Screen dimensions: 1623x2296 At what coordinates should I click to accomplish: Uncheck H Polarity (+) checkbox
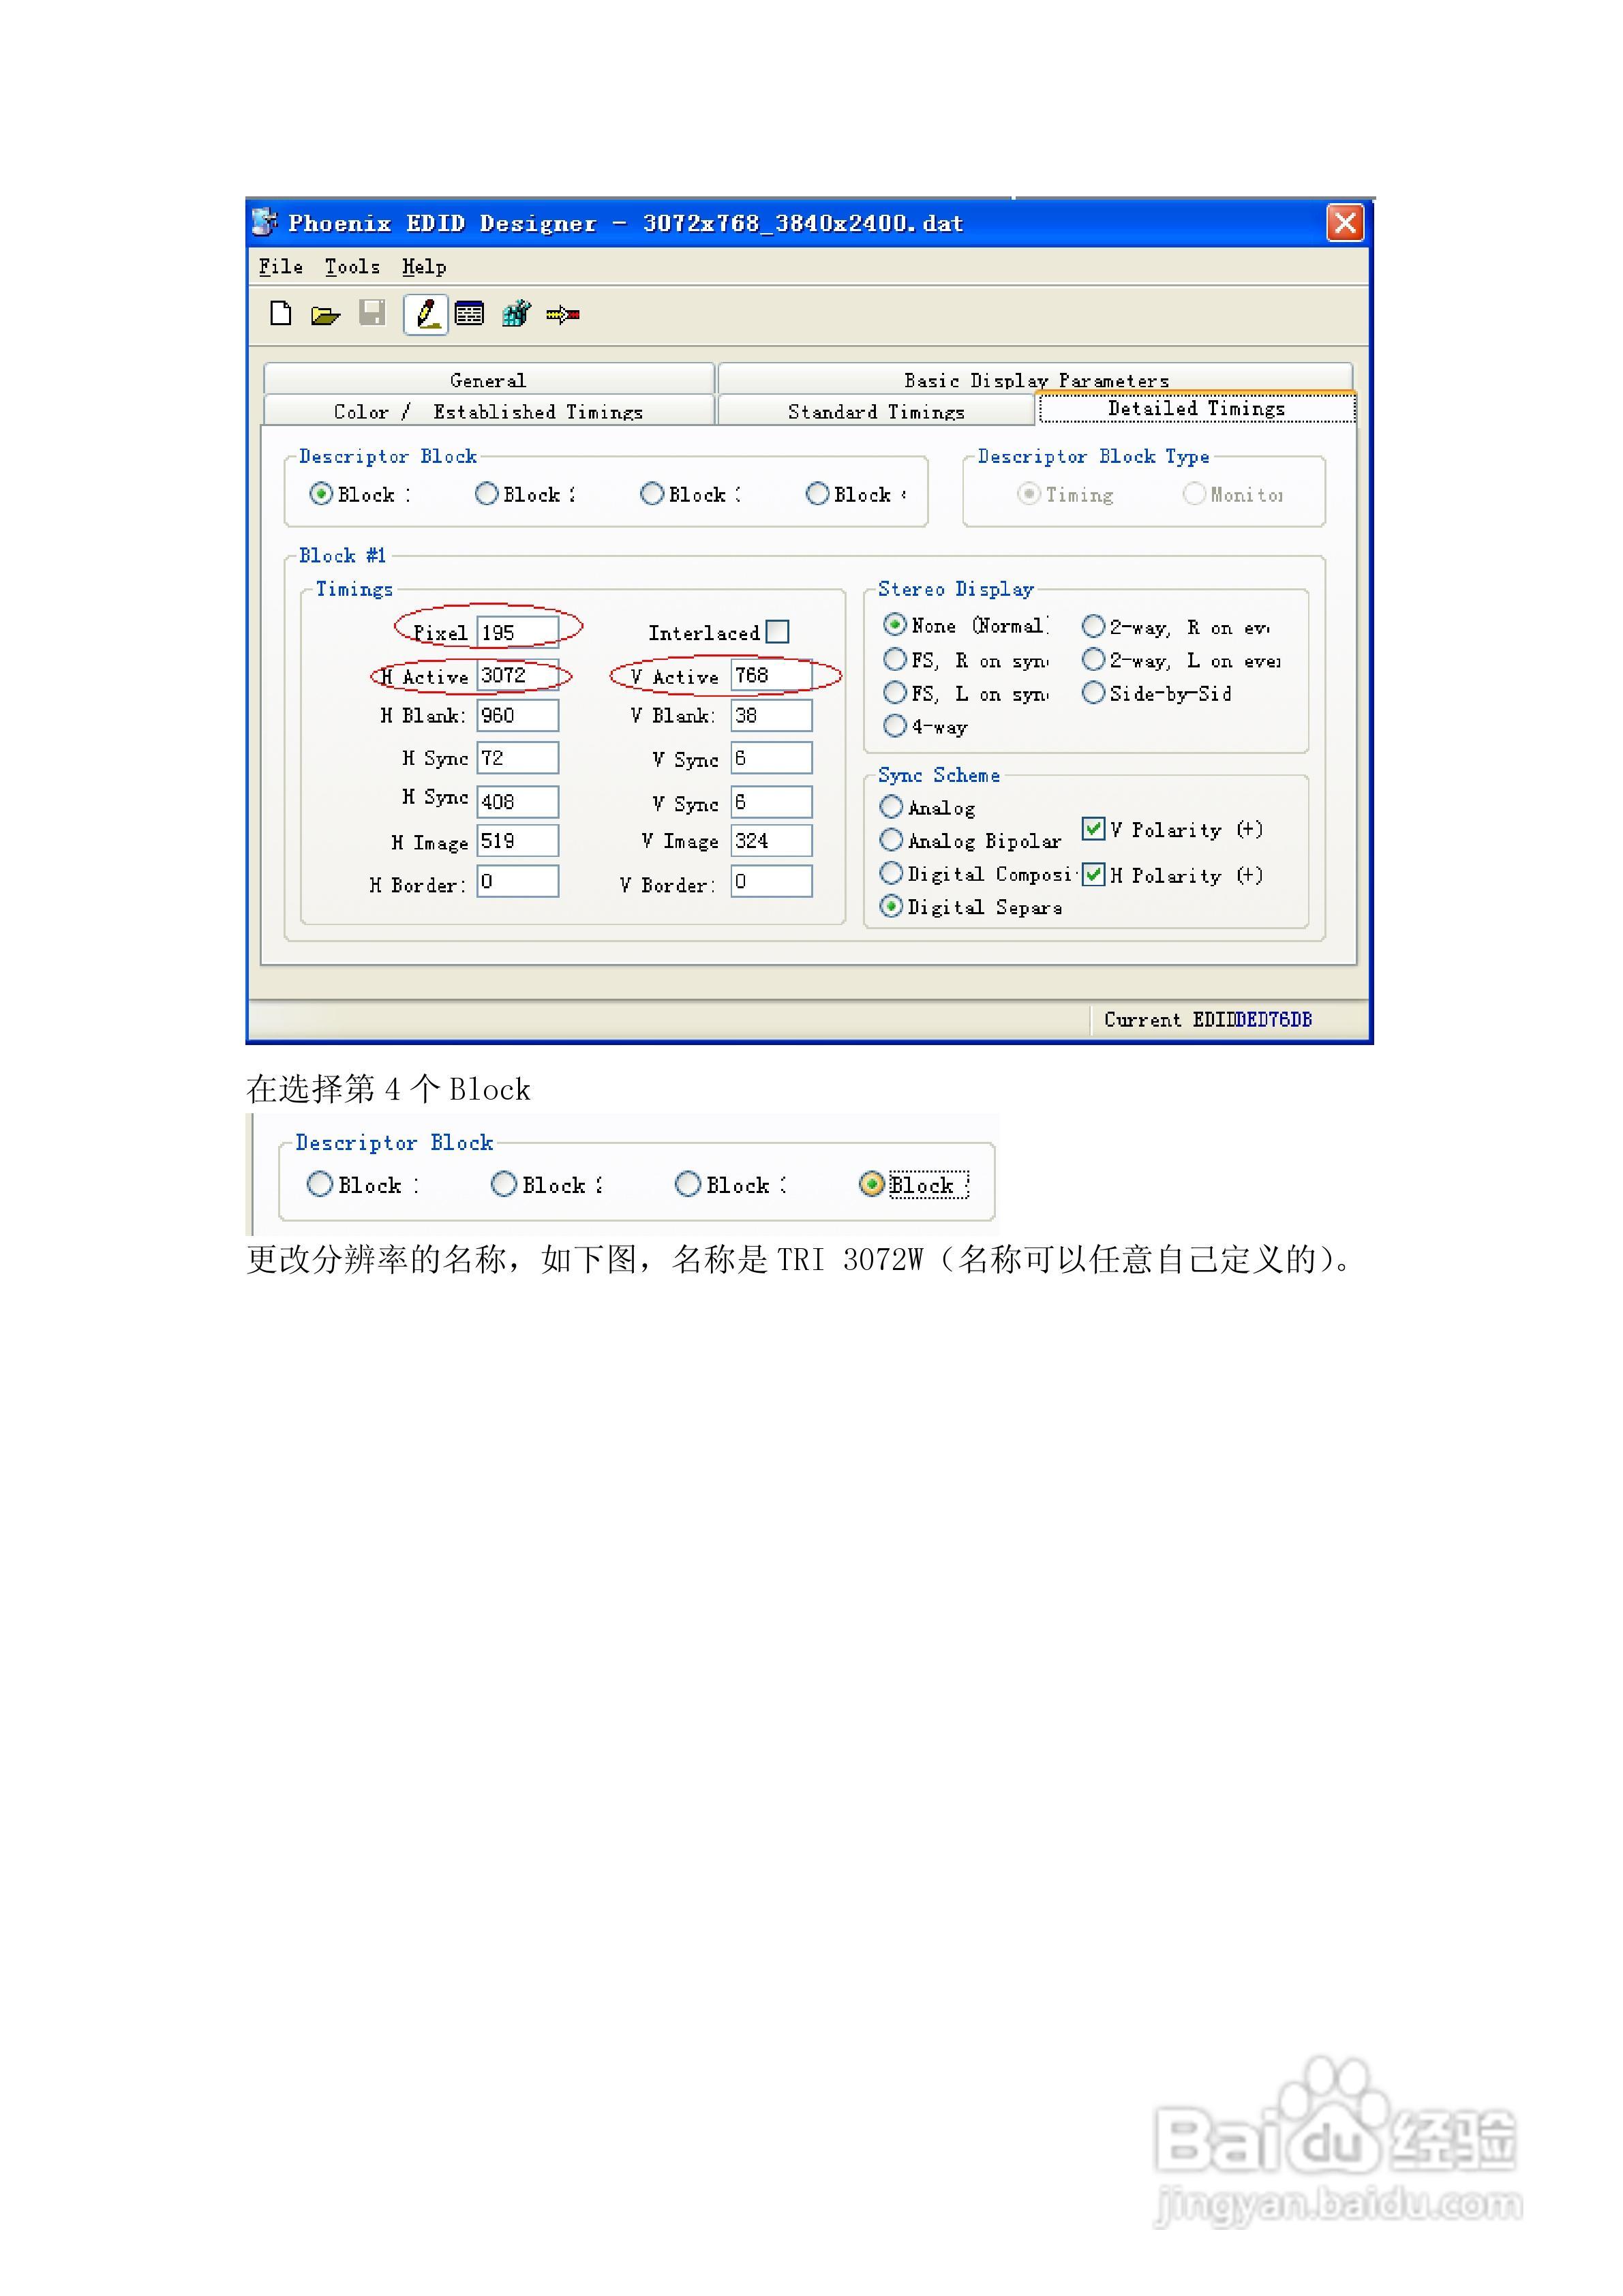click(1093, 875)
